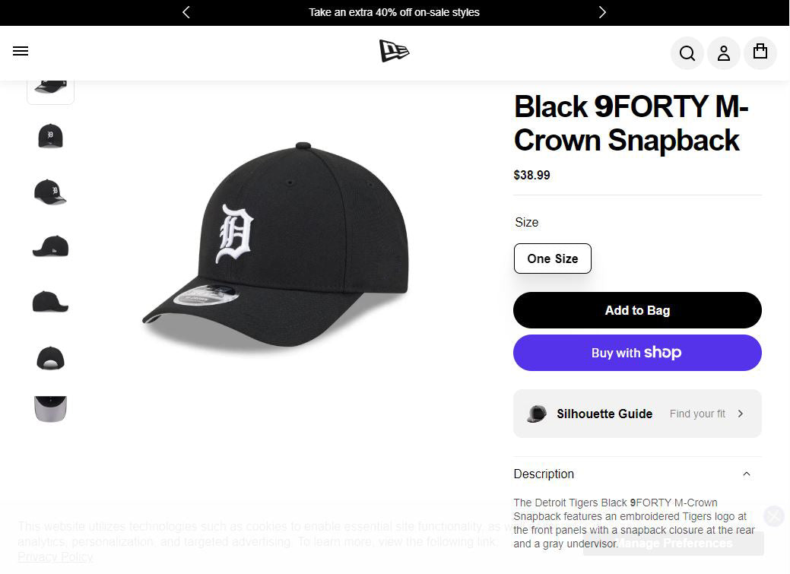
Task: Dismiss the cookie notice with the X
Action: (773, 516)
